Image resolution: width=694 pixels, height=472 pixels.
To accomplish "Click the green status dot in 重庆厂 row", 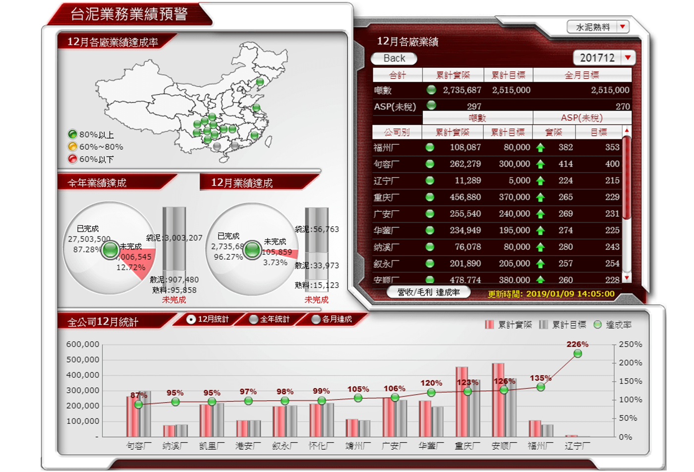I will point(430,197).
